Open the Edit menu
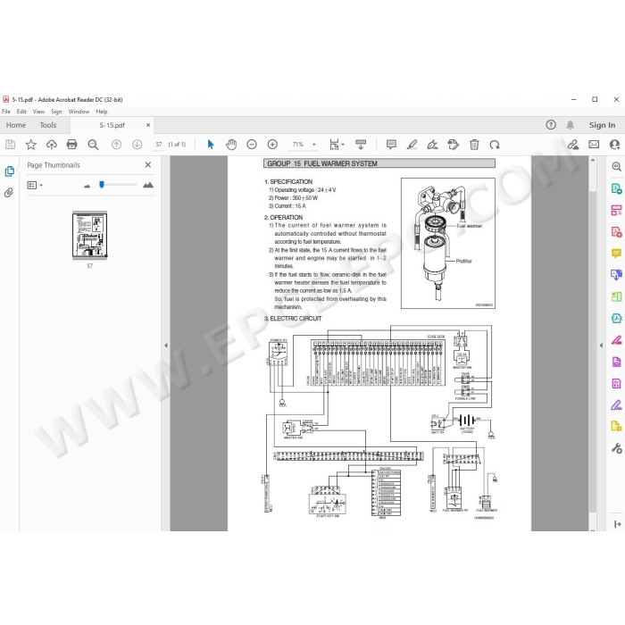The width and height of the screenshot is (625, 625). 21,112
